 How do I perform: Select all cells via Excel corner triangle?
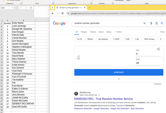coord(2,20)
